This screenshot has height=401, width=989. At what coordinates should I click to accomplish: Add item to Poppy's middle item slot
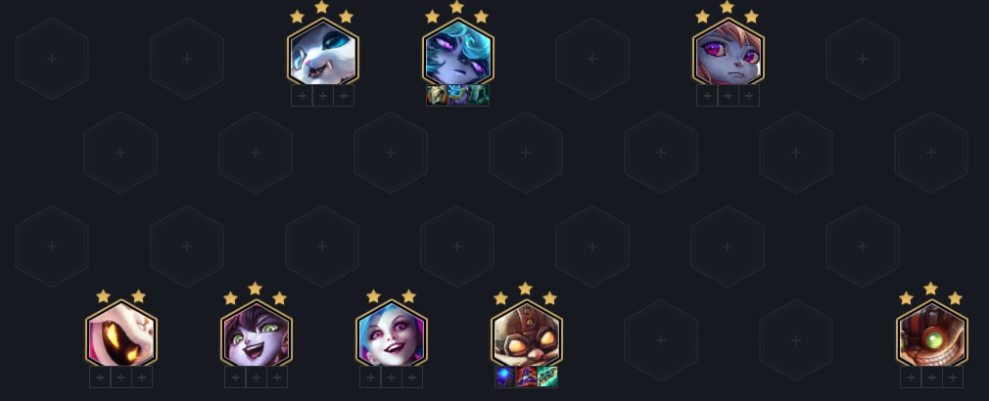coord(728,96)
